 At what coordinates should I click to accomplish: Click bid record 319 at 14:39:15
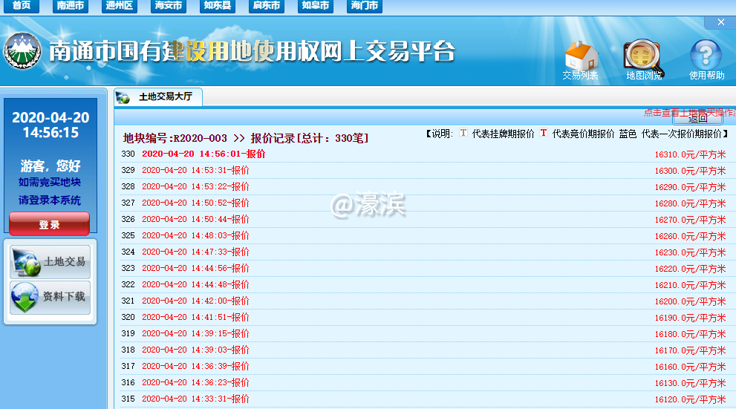pyautogui.click(x=195, y=333)
